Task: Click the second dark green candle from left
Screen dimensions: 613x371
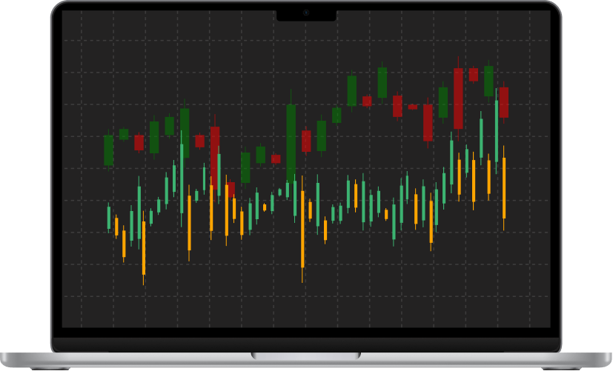Action: click(124, 134)
